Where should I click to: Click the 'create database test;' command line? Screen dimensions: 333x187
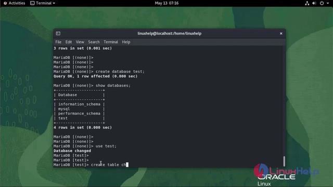point(99,72)
